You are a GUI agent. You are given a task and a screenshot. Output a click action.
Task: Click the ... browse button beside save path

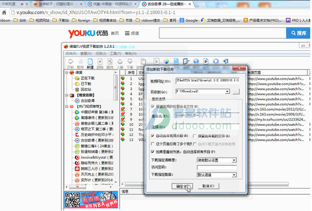[x=236, y=91]
